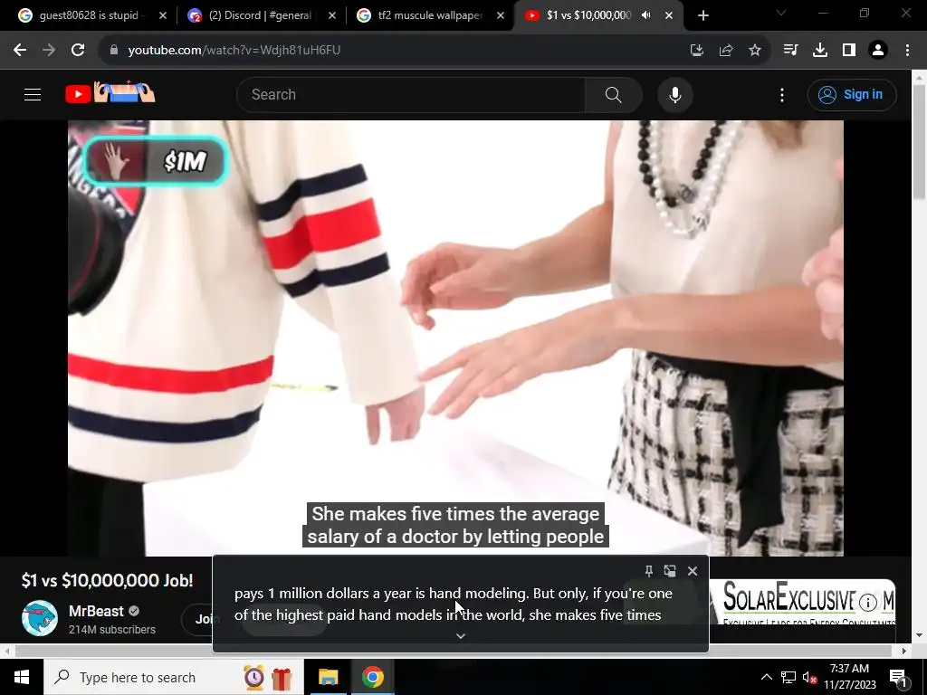
Task: Close the 'tf2 muscule wallpaper' tab
Action: tap(501, 15)
